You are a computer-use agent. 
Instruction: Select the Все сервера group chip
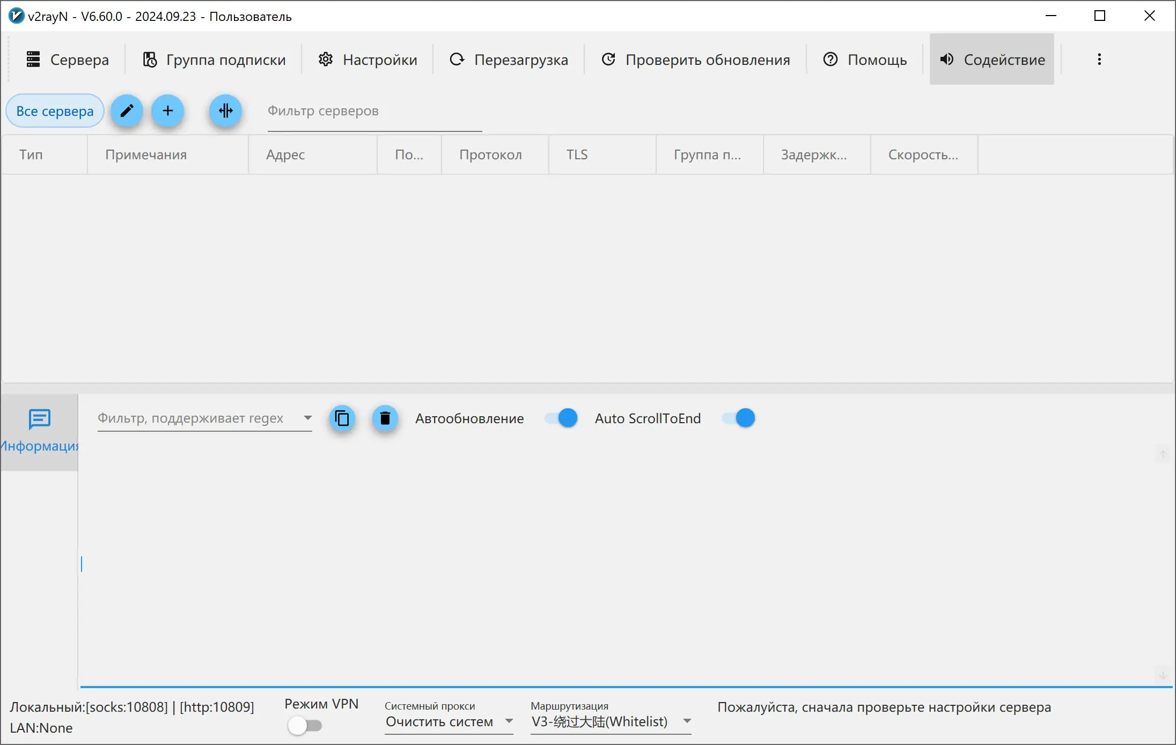tap(55, 111)
